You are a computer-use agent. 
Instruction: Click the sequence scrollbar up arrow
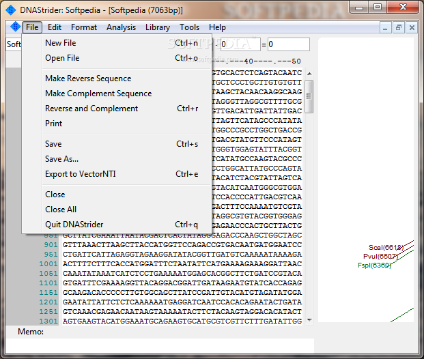pyautogui.click(x=309, y=74)
